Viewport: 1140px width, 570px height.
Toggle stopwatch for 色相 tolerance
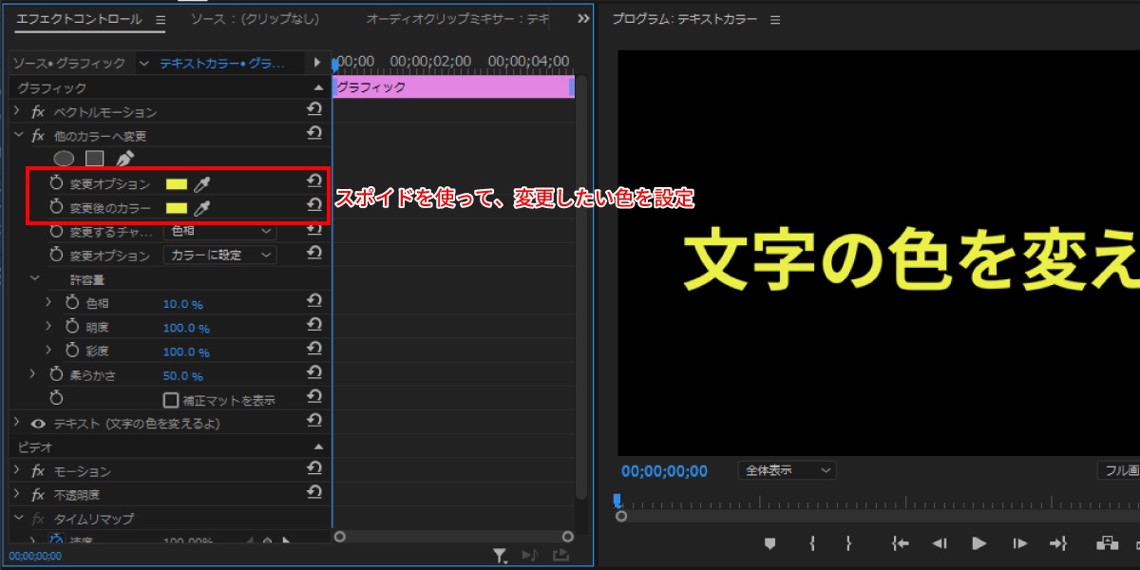pyautogui.click(x=73, y=304)
